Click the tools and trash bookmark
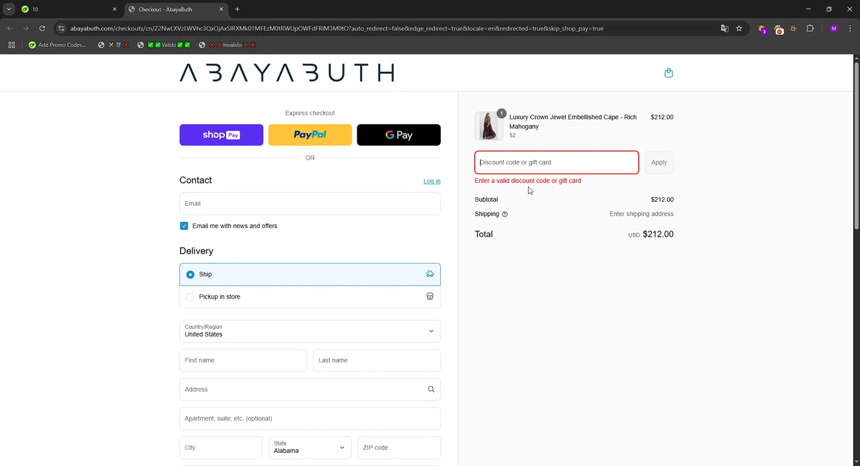The width and height of the screenshot is (860, 466). tap(114, 45)
